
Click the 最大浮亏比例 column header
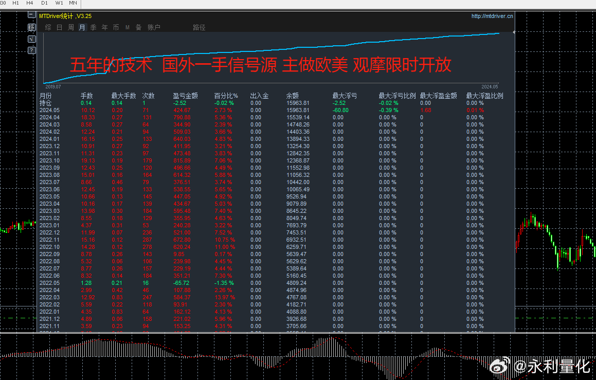click(x=397, y=96)
